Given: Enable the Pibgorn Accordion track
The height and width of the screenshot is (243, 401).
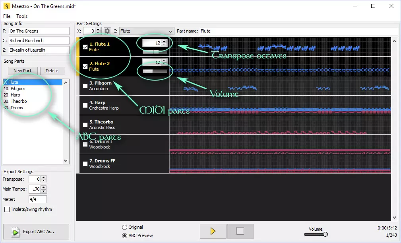Looking at the screenshot, I should (85, 86).
